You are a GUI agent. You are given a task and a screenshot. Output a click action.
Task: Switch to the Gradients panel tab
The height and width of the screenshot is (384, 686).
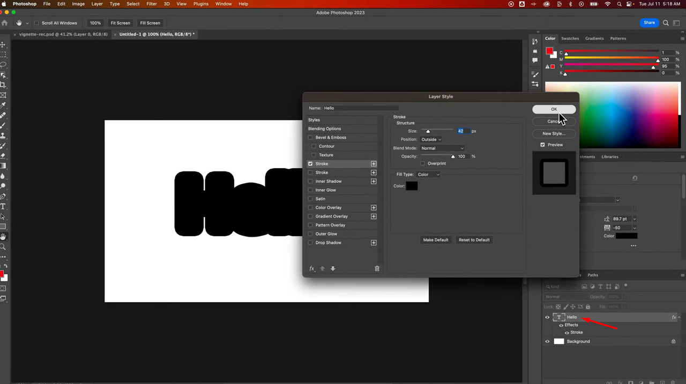[594, 39]
